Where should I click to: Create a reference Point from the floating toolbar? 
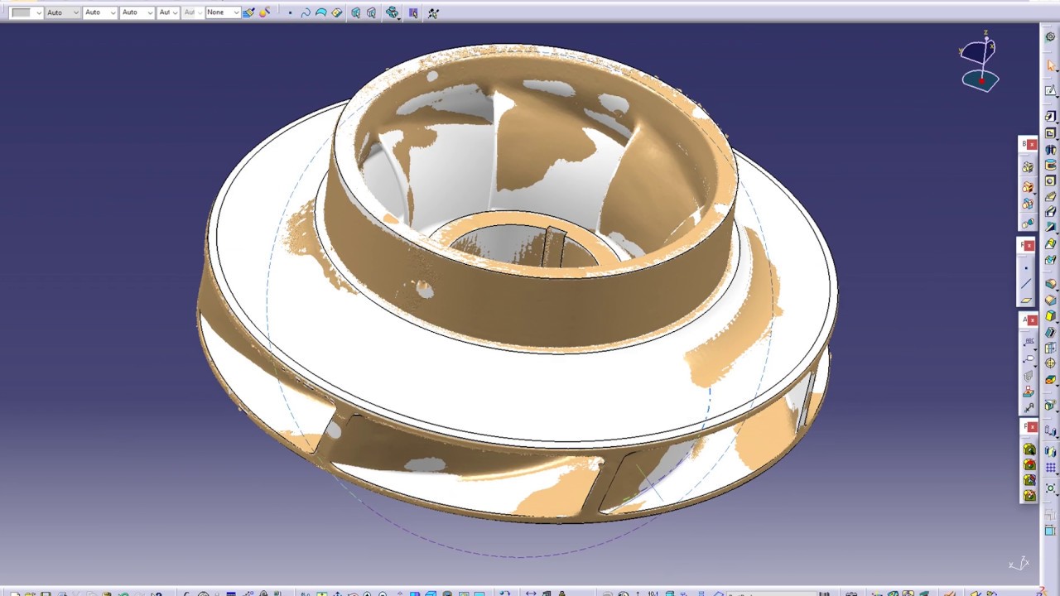1027,267
